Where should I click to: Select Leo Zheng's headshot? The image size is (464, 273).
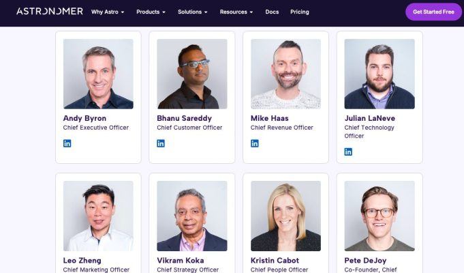pyautogui.click(x=98, y=216)
